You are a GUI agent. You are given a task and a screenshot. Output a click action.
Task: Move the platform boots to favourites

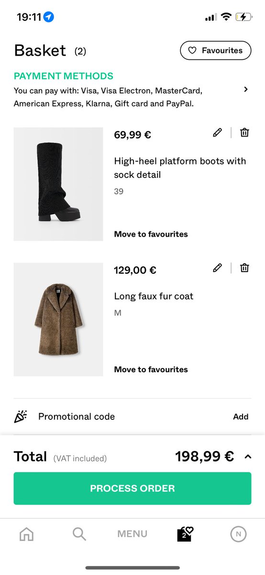151,234
